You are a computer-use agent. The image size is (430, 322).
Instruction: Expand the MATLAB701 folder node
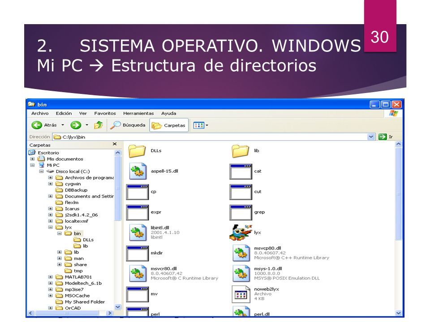(51, 277)
